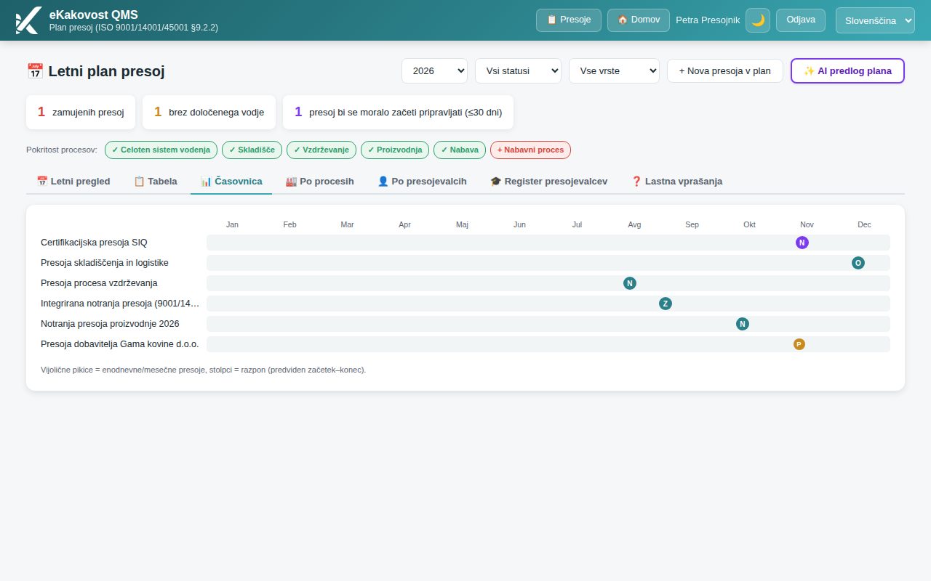Open Register presojevalcev tab
The height and width of the screenshot is (581, 931).
pyautogui.click(x=549, y=181)
